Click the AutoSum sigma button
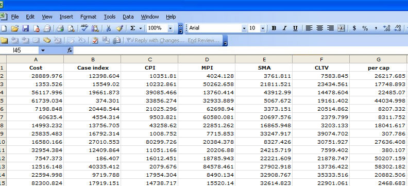 133,28
